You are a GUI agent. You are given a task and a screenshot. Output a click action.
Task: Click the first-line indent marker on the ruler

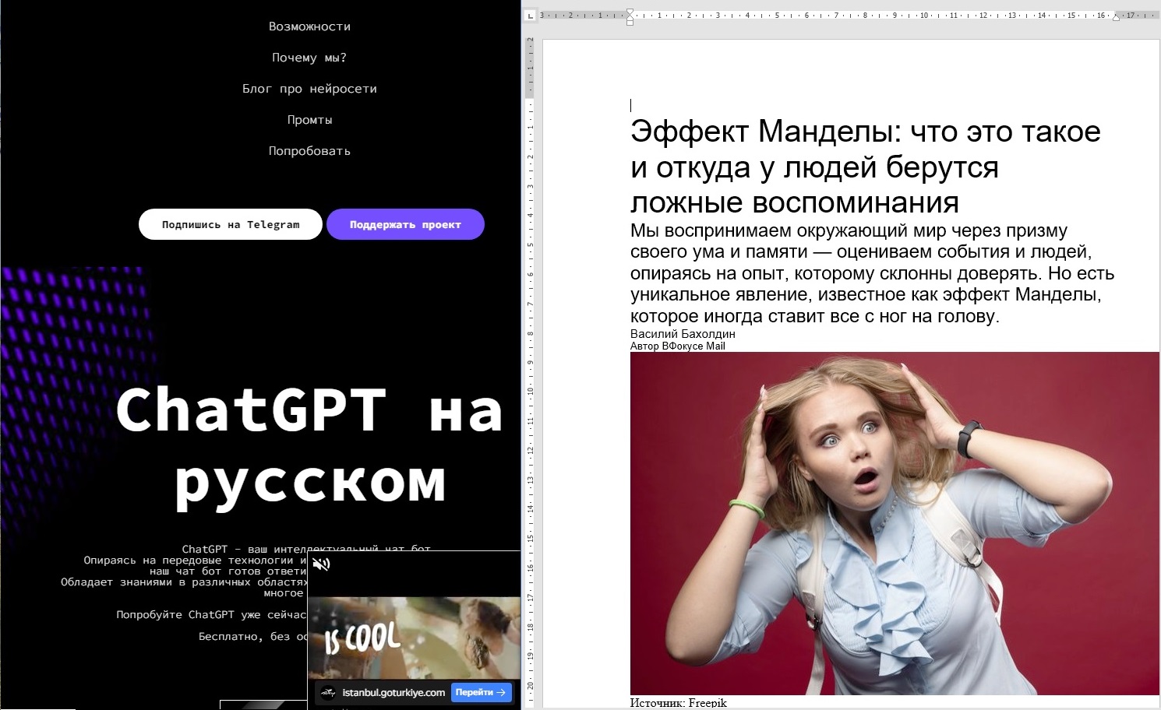(x=630, y=12)
